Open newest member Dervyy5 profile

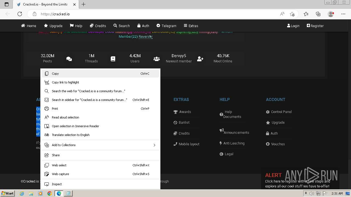pyautogui.click(x=179, y=56)
